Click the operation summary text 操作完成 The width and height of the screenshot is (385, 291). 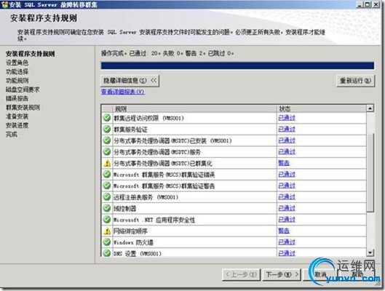tap(167, 53)
